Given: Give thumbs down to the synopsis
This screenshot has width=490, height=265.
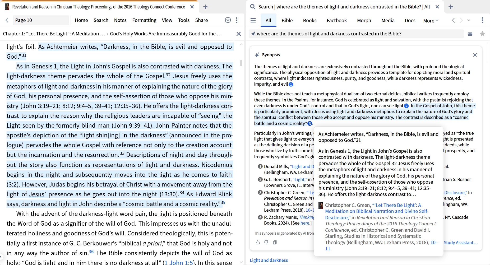Looking at the screenshot, I should pyautogui.click(x=266, y=242).
